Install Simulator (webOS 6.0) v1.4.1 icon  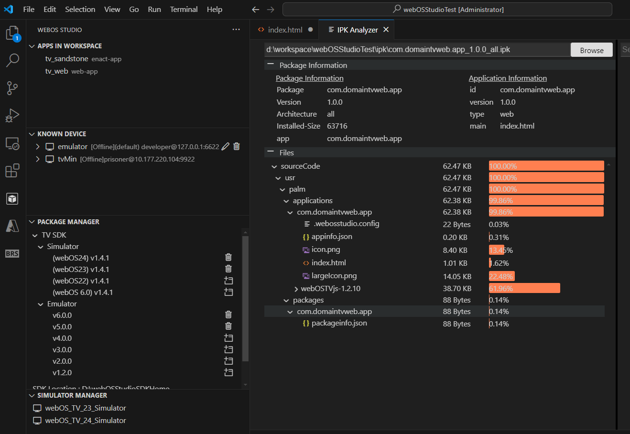point(228,292)
